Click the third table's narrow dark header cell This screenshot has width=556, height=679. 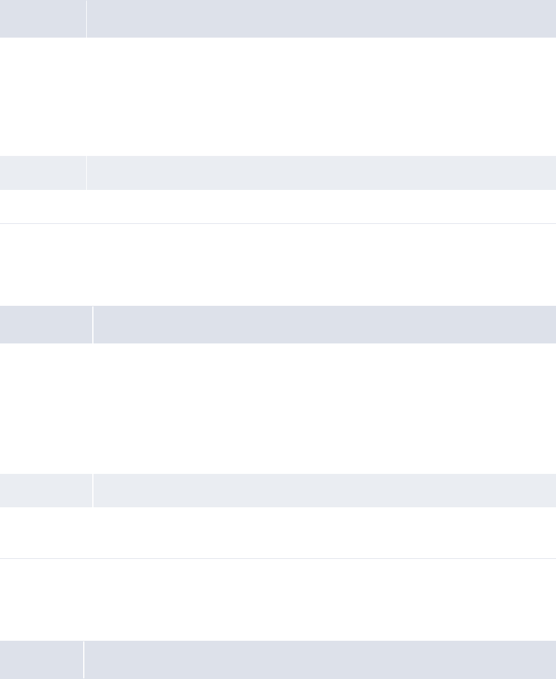tap(41, 660)
